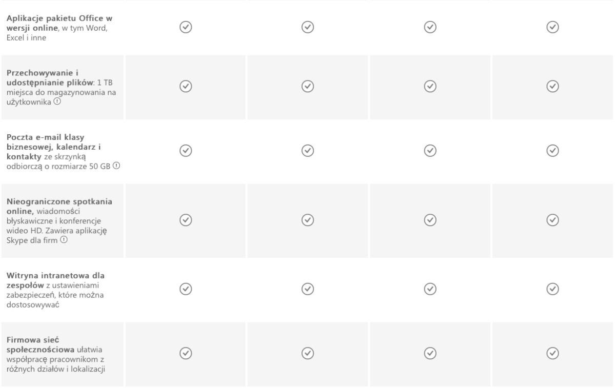615x388 pixels.
Task: Click second-column checkmark in corporate social network row
Action: (x=307, y=353)
